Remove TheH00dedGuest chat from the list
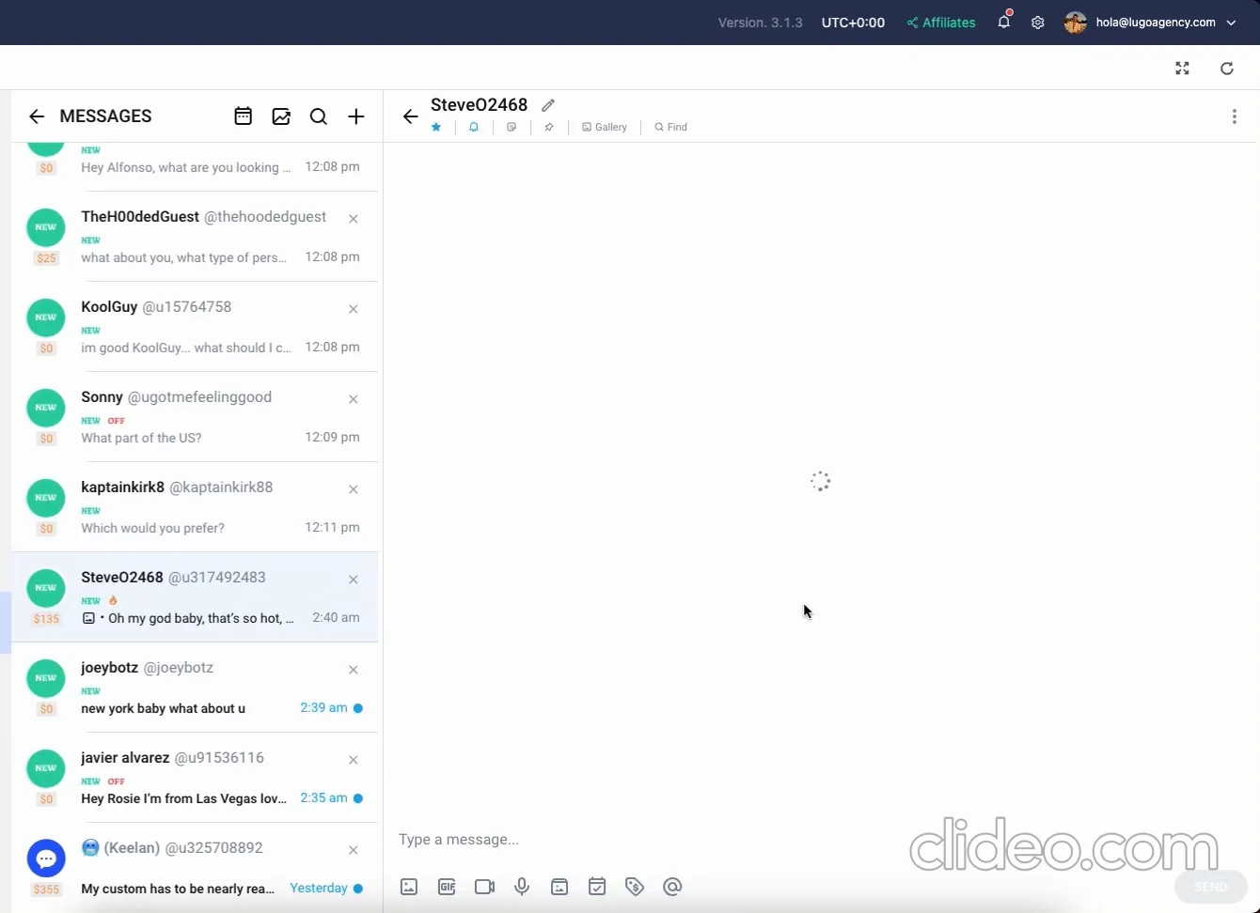 pyautogui.click(x=354, y=219)
